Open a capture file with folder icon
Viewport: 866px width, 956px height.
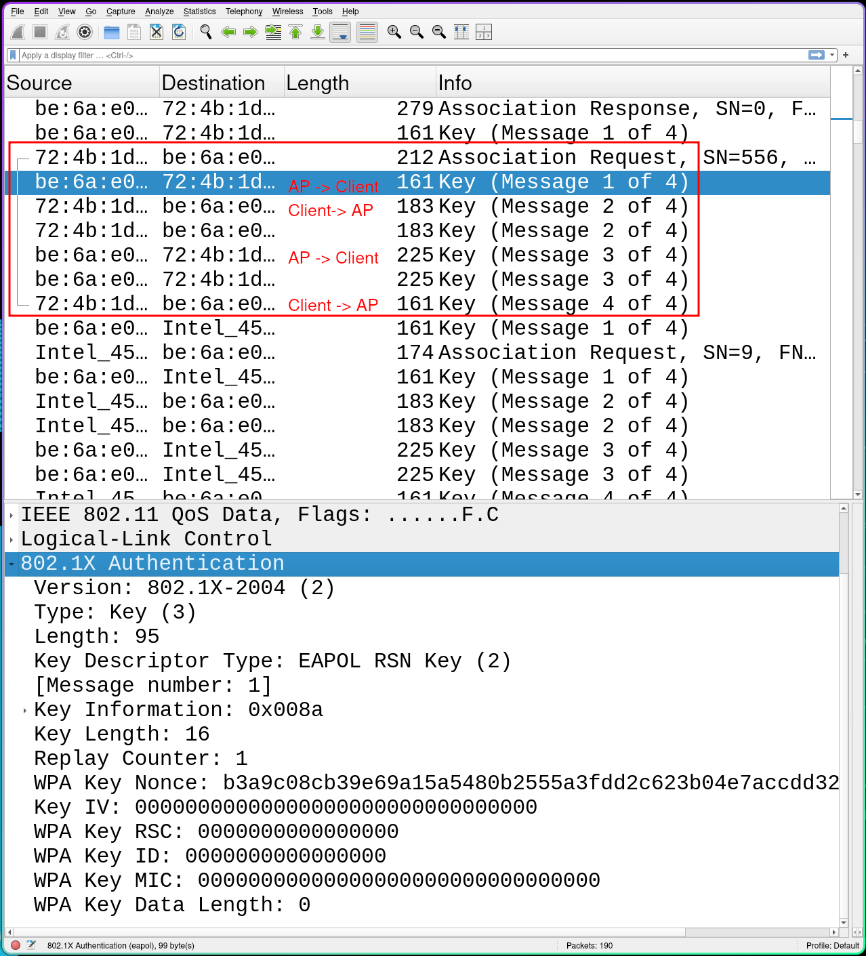(x=112, y=32)
